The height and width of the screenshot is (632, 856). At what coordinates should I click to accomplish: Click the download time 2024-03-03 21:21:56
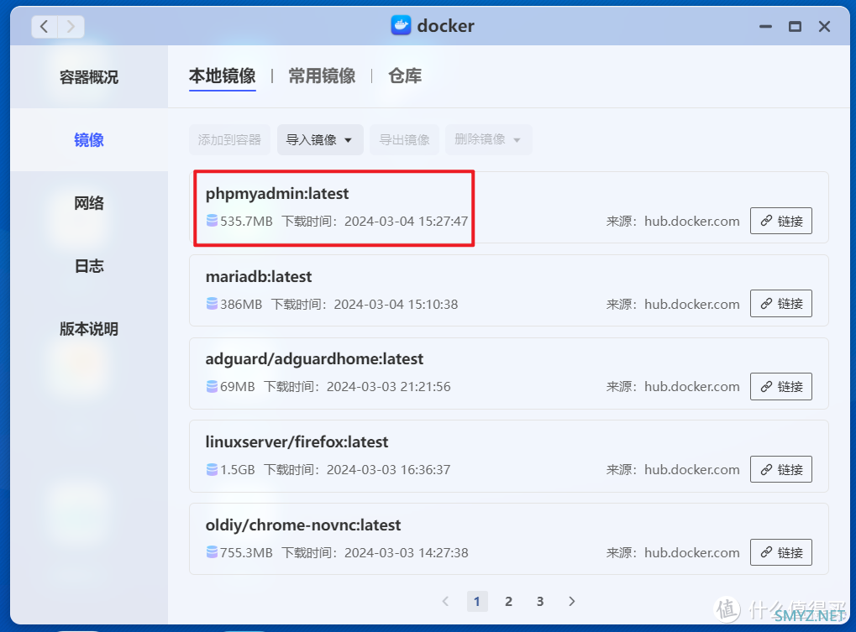click(x=389, y=387)
